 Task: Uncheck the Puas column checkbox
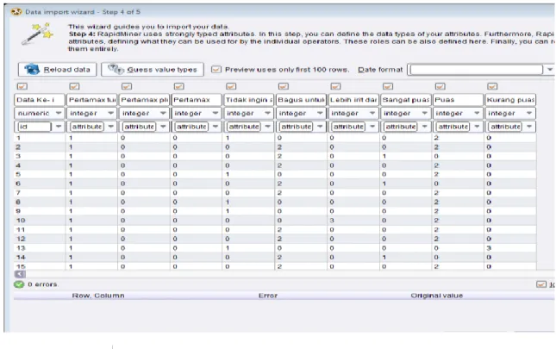click(x=440, y=86)
